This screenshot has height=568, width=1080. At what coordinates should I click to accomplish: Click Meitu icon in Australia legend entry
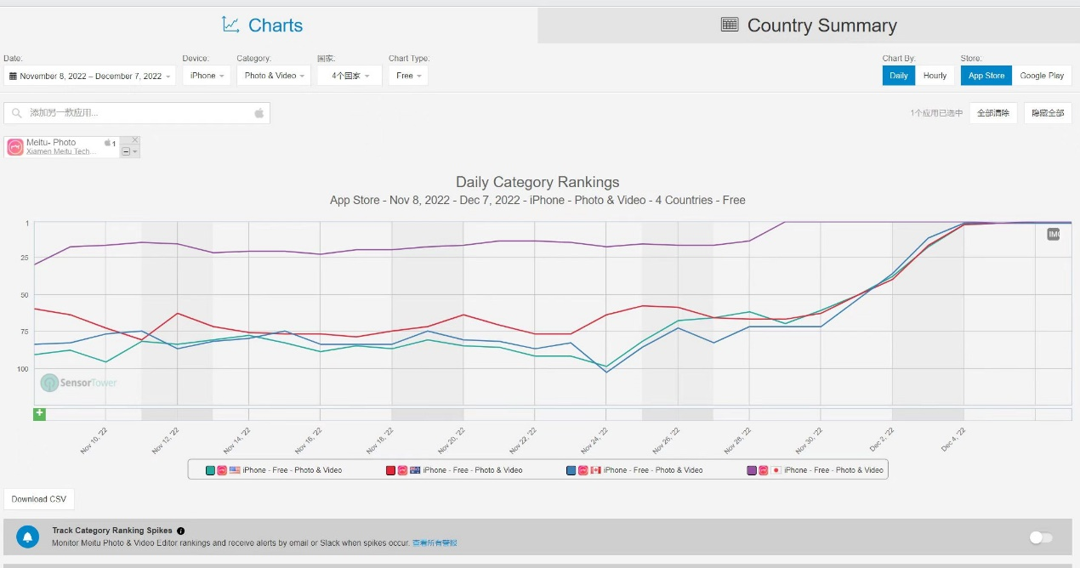pyautogui.click(x=402, y=470)
